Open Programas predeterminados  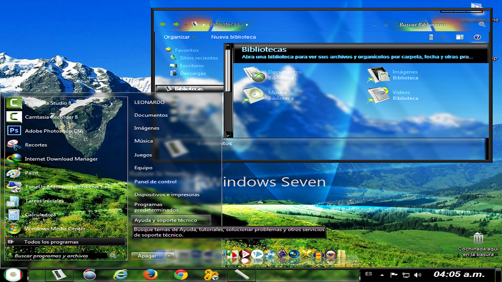tap(156, 207)
